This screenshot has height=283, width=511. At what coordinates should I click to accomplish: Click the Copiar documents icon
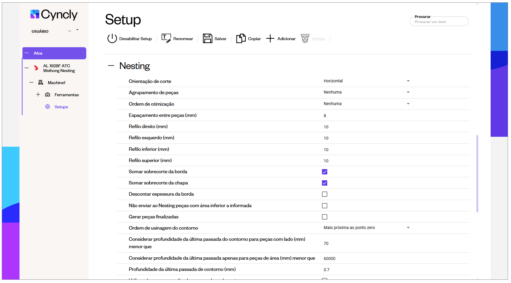(241, 38)
